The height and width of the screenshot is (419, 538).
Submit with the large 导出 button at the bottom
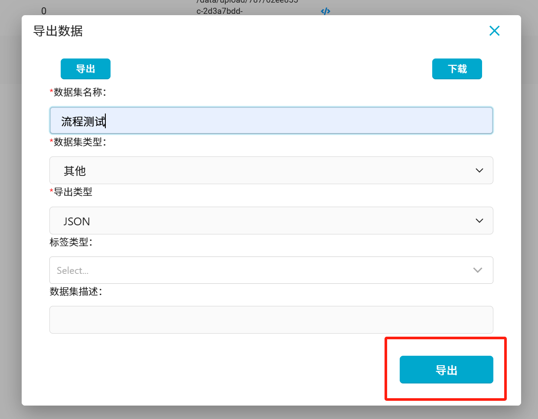click(446, 370)
